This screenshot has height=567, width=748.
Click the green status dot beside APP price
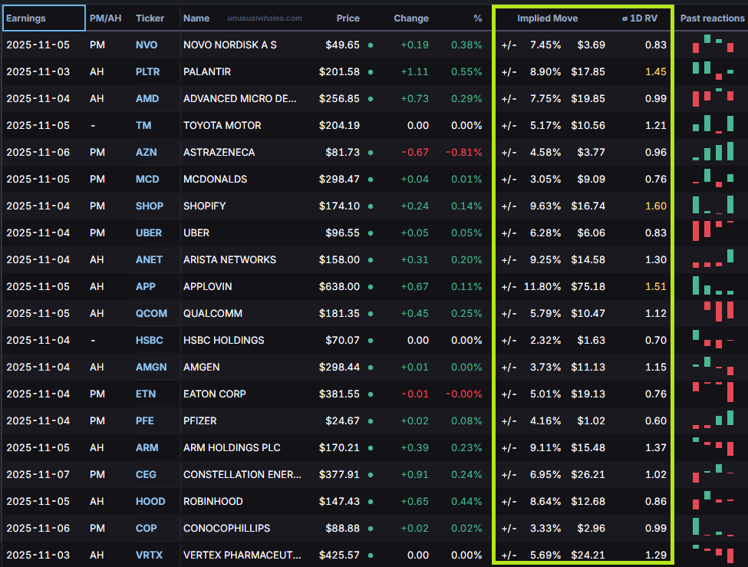click(x=371, y=287)
